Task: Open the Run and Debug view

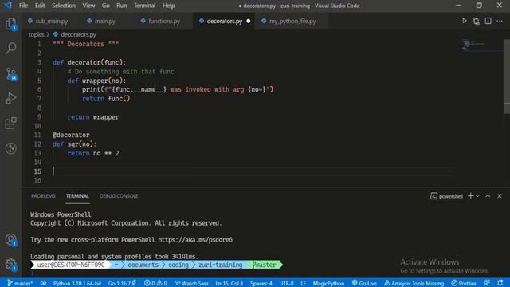Action: pos(10,98)
